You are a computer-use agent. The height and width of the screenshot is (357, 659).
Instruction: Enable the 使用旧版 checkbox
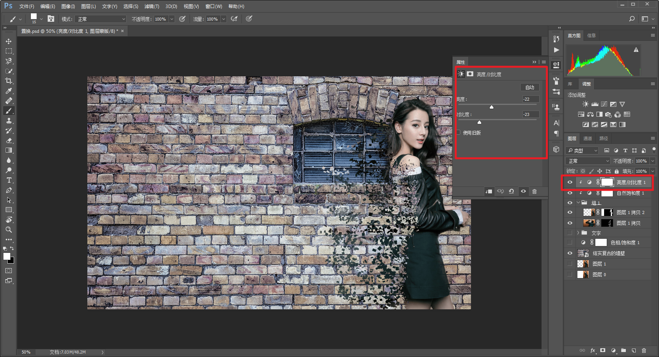[458, 132]
